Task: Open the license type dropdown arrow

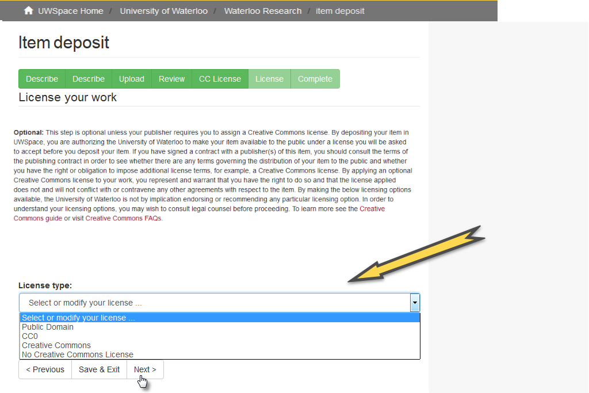Action: pos(415,302)
